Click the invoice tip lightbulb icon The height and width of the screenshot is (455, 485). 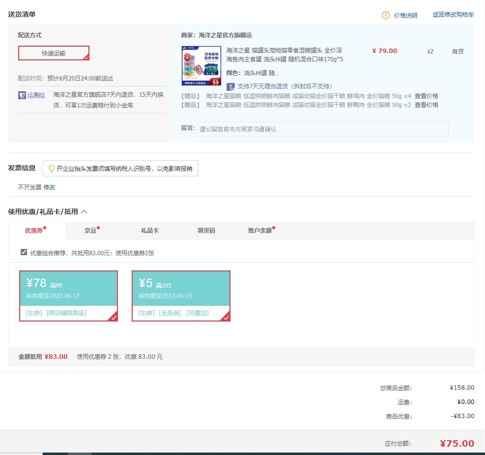pyautogui.click(x=52, y=168)
